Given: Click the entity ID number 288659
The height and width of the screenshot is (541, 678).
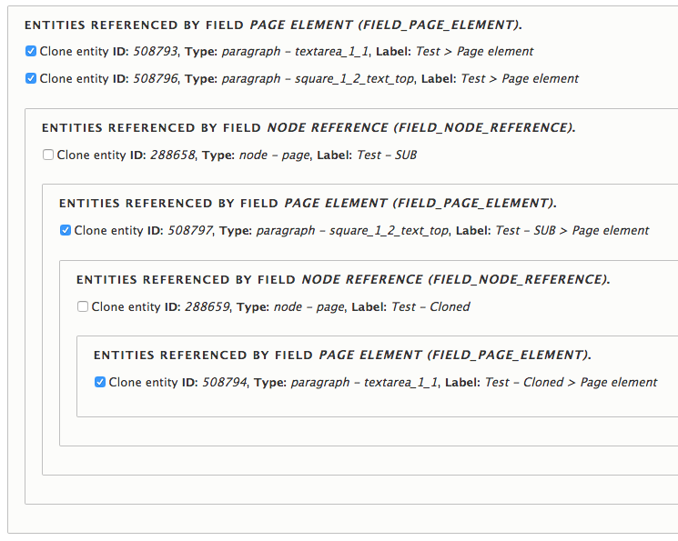Looking at the screenshot, I should 207,307.
